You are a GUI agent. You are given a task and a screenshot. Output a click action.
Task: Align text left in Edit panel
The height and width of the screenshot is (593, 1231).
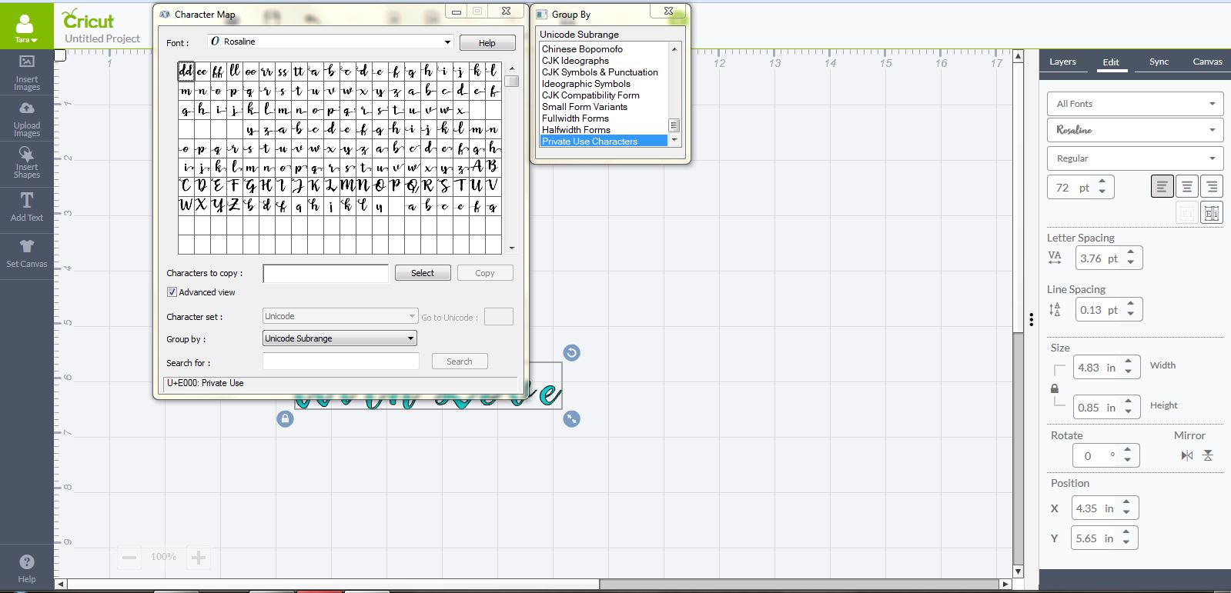pyautogui.click(x=1162, y=187)
